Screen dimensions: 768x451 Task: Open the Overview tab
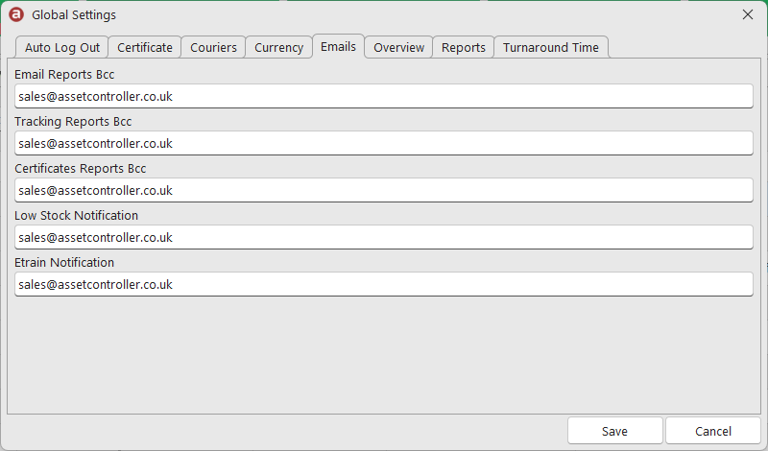[x=398, y=48]
